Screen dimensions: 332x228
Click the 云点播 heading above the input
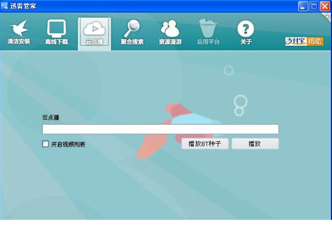click(x=50, y=117)
